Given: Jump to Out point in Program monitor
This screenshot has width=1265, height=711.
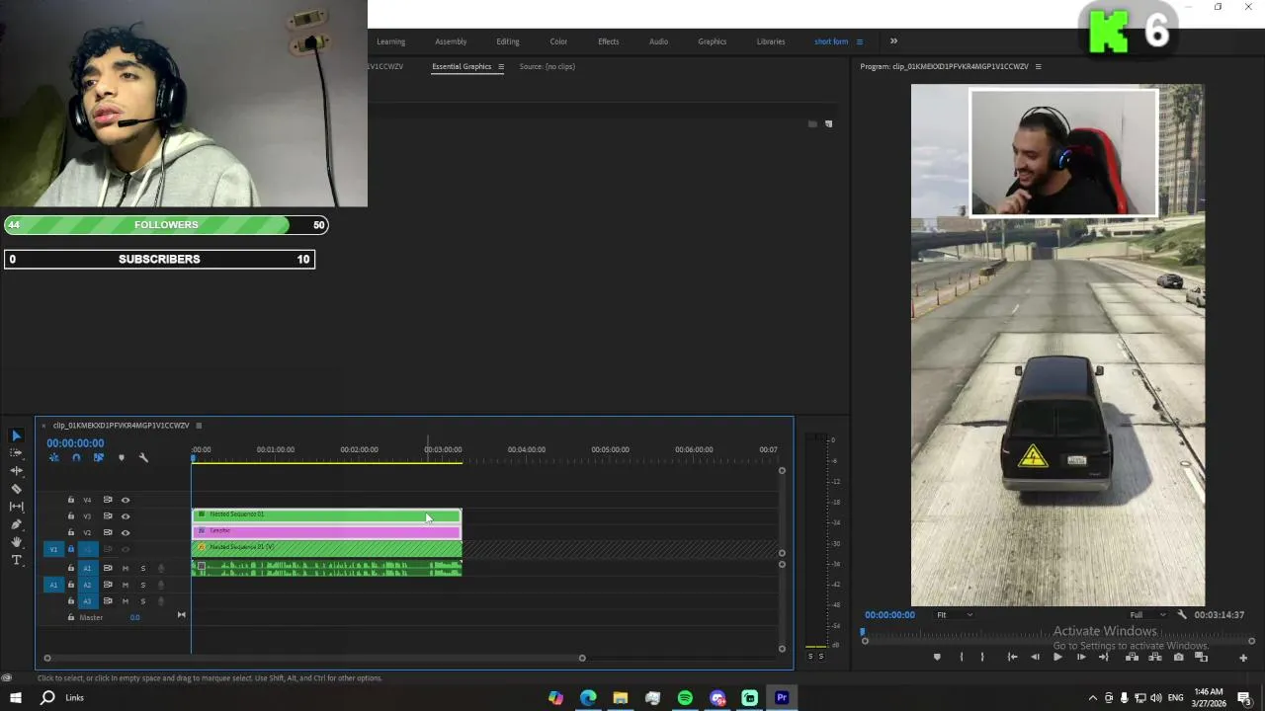Looking at the screenshot, I should pyautogui.click(x=1104, y=657).
